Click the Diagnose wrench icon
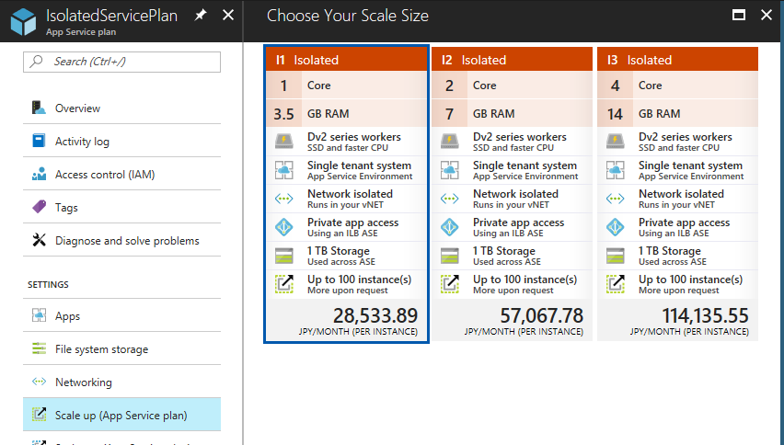The width and height of the screenshot is (784, 445). (x=39, y=240)
